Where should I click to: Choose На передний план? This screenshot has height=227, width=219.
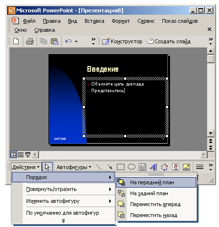click(x=156, y=182)
